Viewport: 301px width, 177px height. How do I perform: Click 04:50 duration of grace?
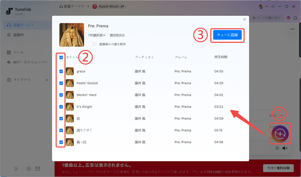pos(219,71)
